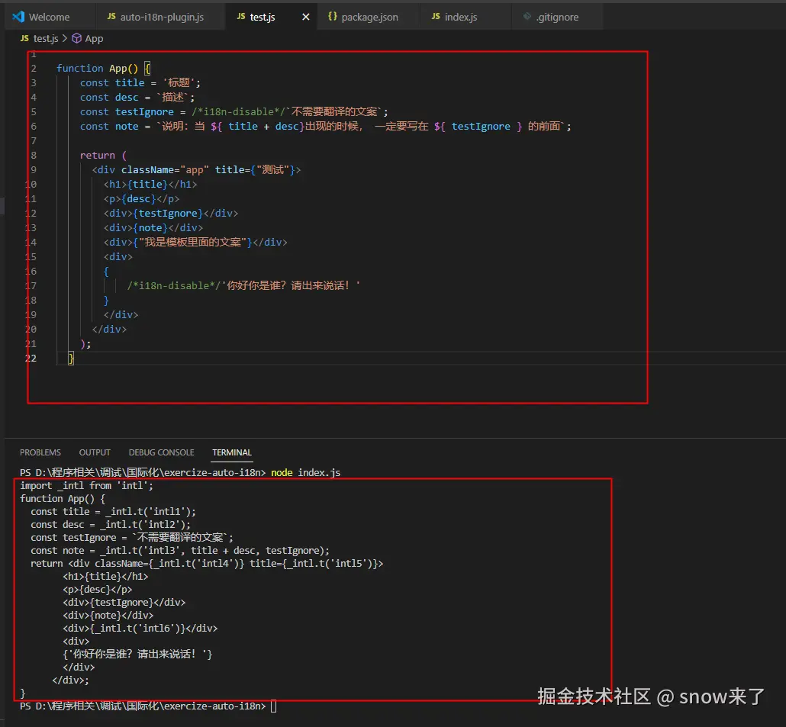Click the div className="app" line in the editor

[196, 170]
